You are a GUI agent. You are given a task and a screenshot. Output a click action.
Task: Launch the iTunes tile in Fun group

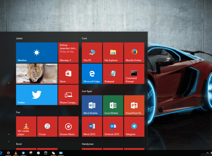click(x=47, y=126)
